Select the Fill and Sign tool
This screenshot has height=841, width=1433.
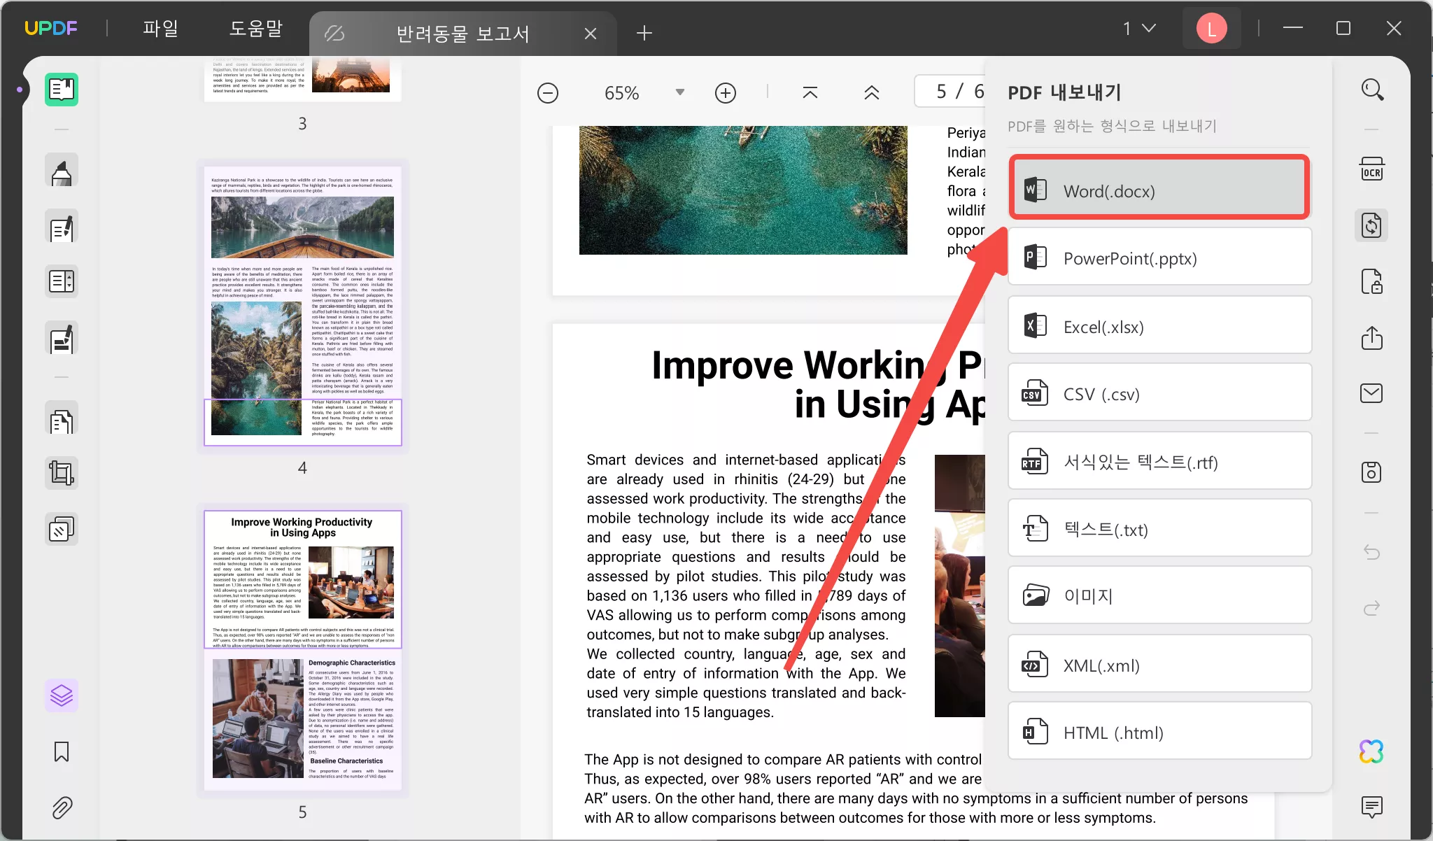[x=62, y=338]
